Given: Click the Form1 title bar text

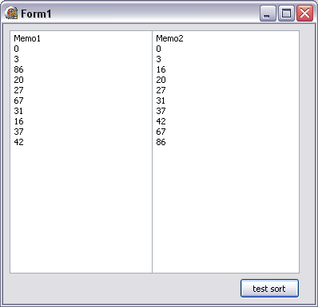Looking at the screenshot, I should pos(36,14).
